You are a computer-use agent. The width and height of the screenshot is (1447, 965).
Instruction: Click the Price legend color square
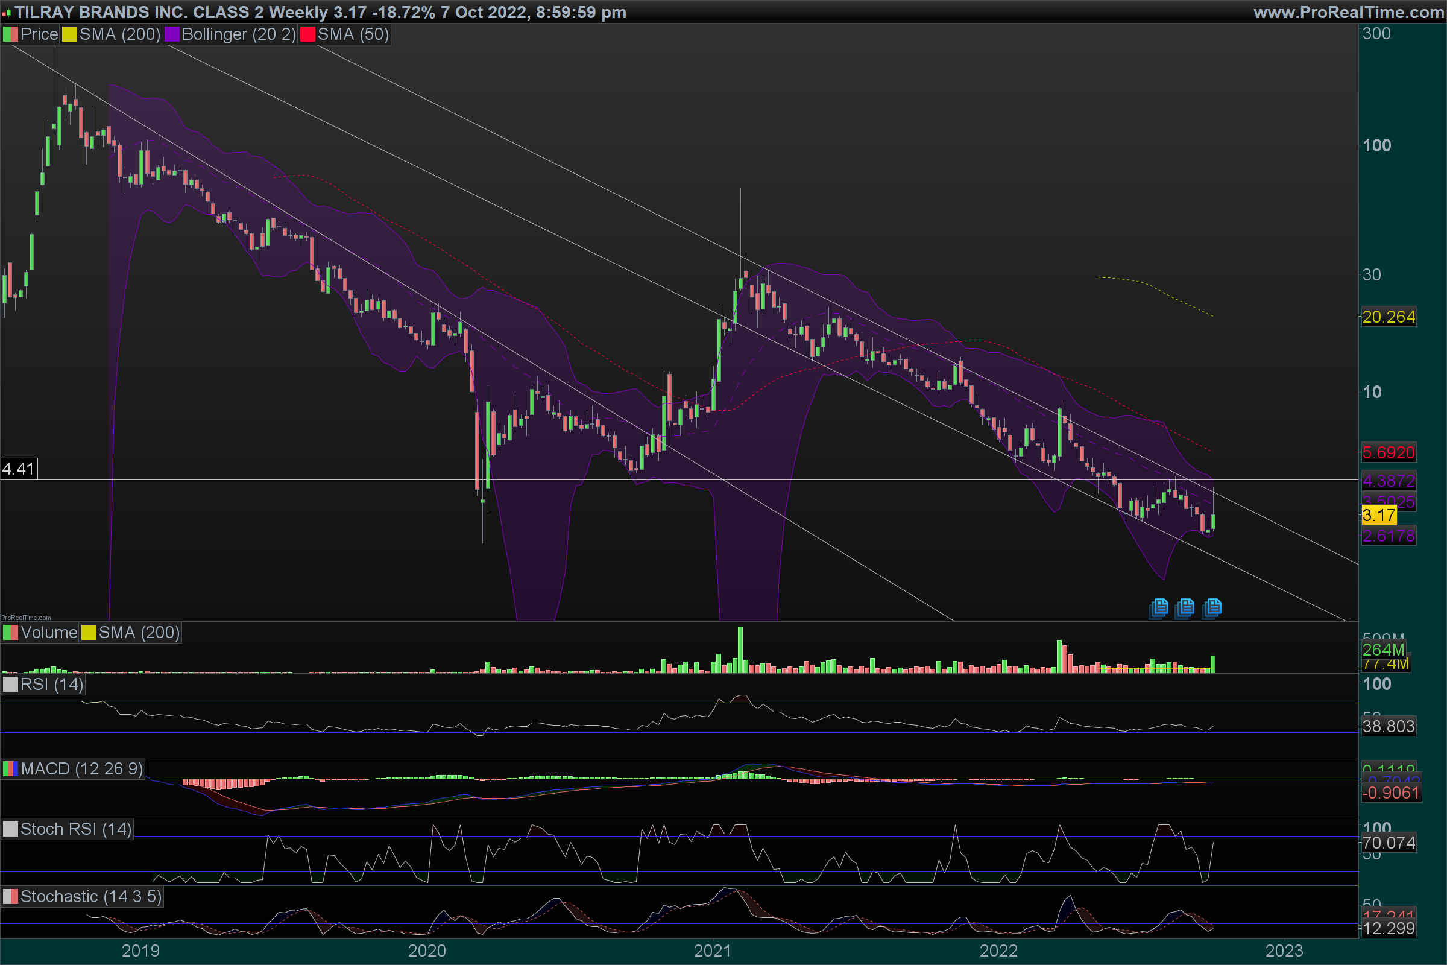pos(10,34)
